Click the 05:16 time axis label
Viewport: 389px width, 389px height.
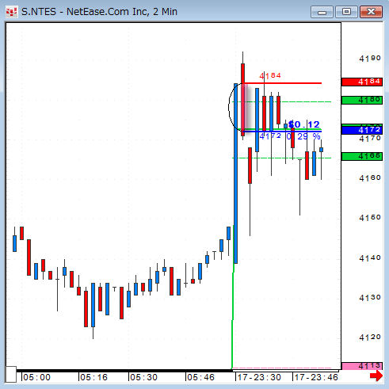[94, 377]
